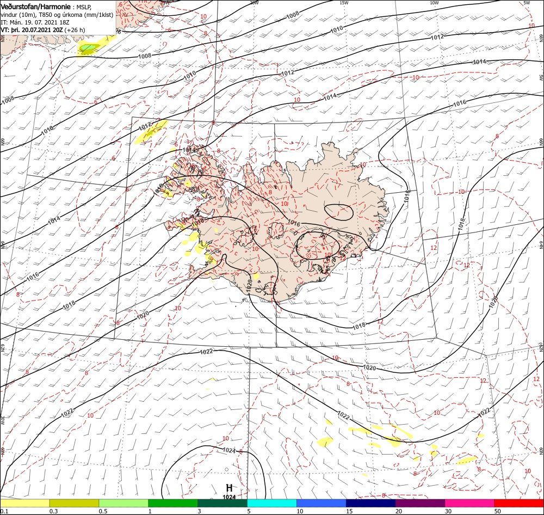Image resolution: width=544 pixels, height=515 pixels.
Task: Click the 30 legend scale number
Action: point(448,511)
